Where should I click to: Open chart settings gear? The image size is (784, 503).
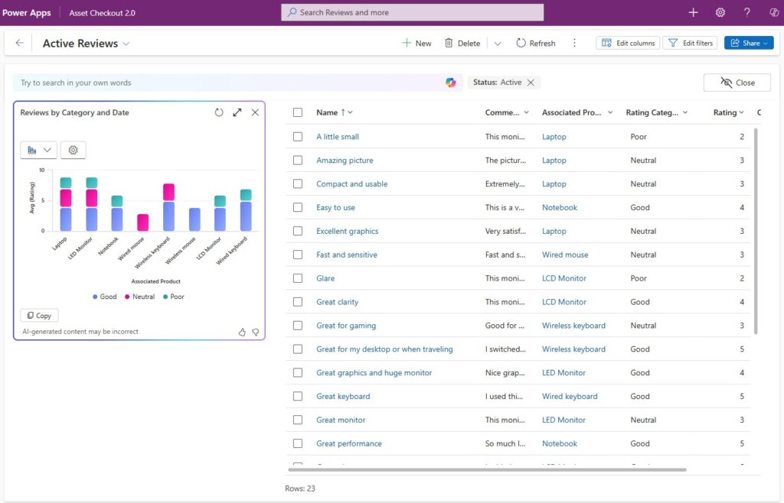click(73, 150)
